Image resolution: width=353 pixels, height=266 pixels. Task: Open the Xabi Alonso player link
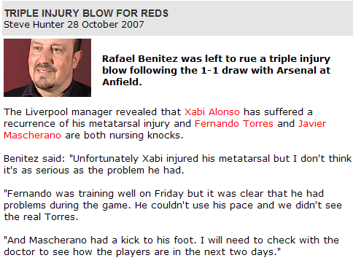click(212, 112)
